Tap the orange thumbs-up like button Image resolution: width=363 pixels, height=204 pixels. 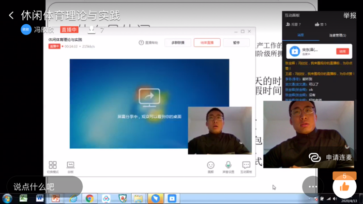click(344, 187)
